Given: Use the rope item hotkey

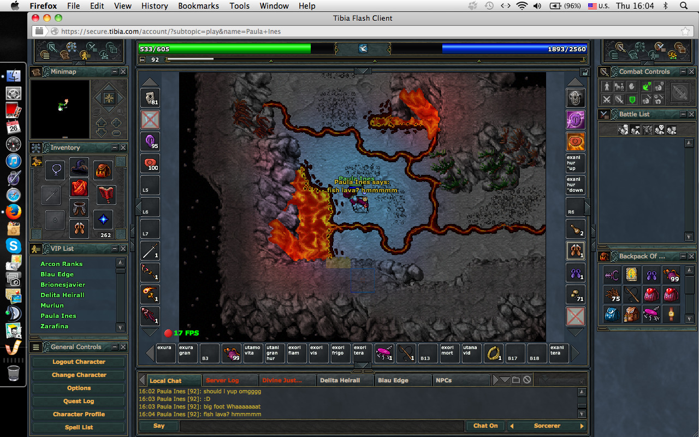Looking at the screenshot, I should (494, 353).
